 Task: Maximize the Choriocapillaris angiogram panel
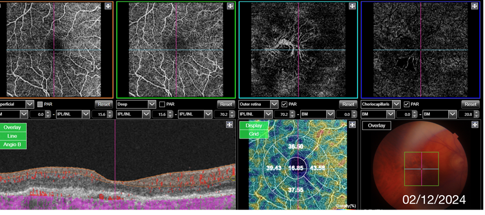[475, 6]
